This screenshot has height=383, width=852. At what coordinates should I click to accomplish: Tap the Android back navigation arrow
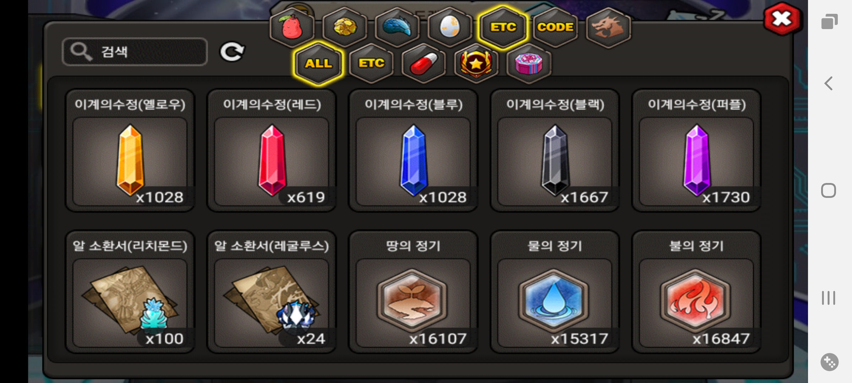click(x=829, y=84)
